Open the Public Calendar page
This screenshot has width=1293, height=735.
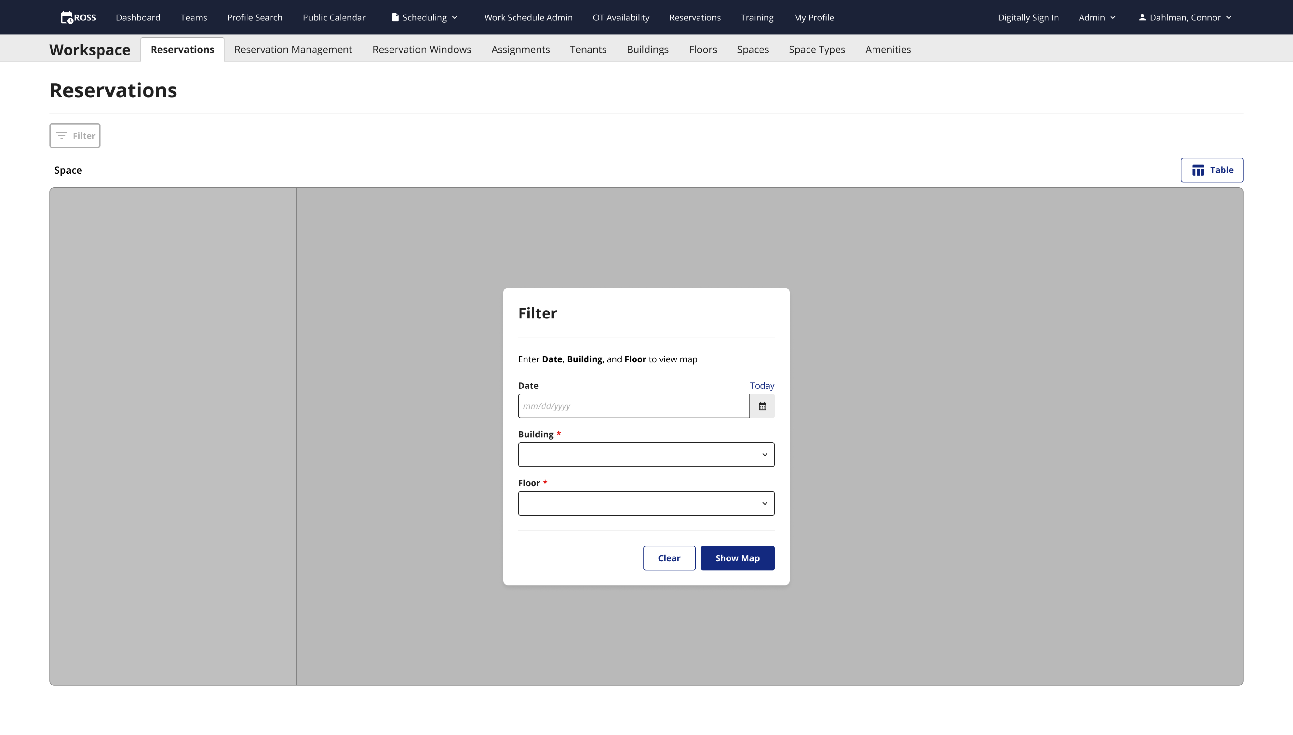click(333, 18)
